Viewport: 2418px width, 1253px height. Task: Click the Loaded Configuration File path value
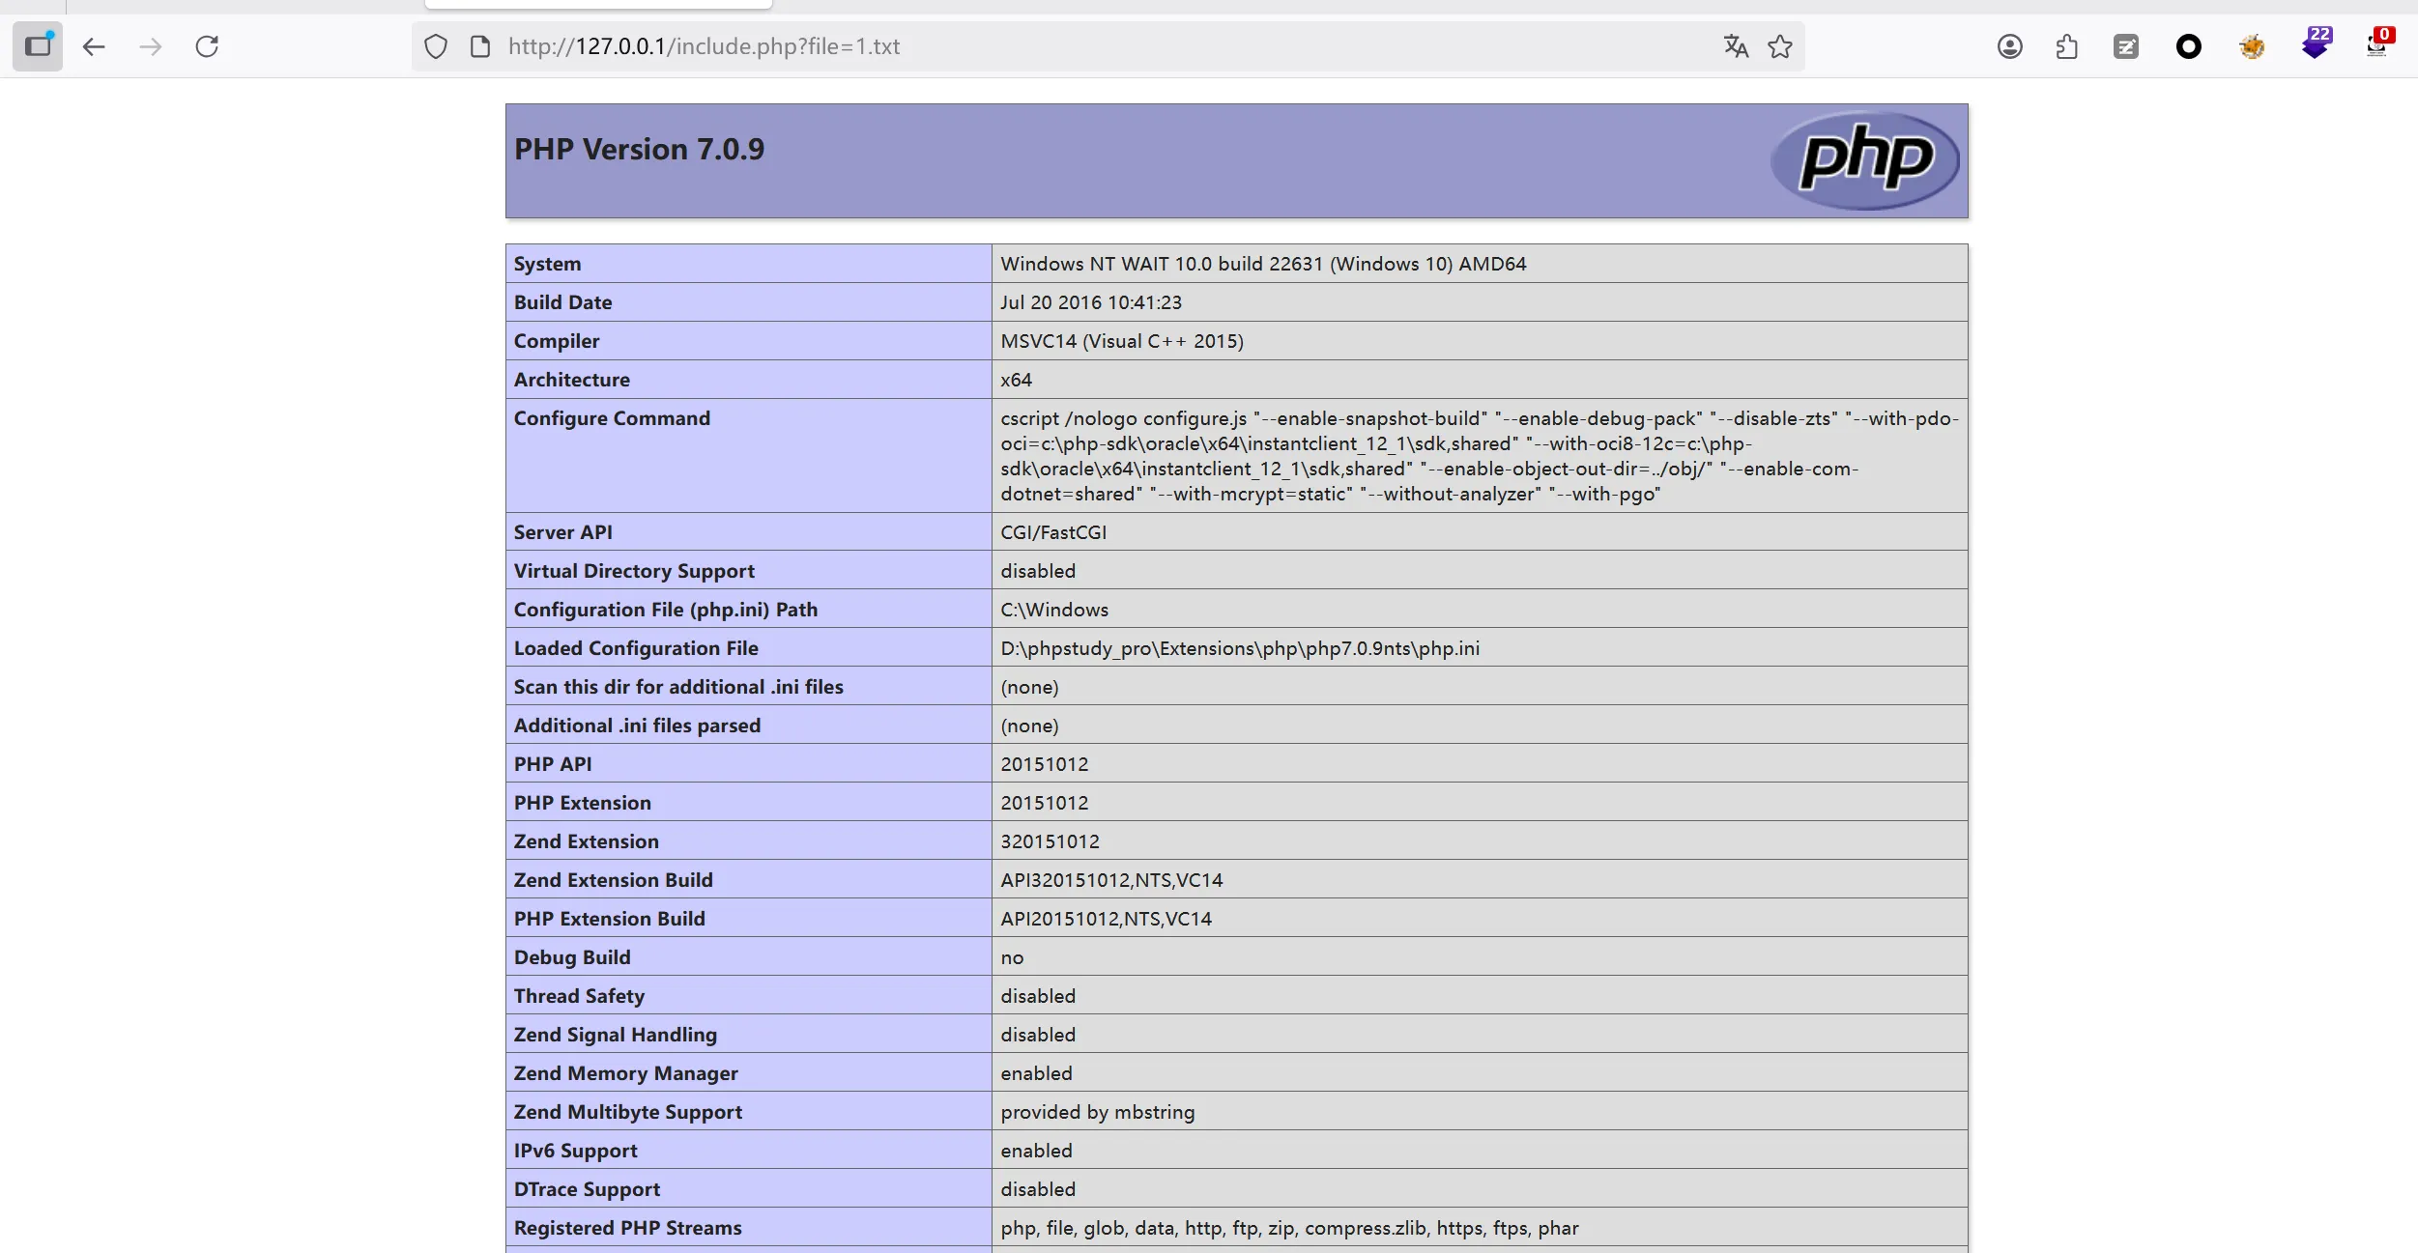point(1240,648)
